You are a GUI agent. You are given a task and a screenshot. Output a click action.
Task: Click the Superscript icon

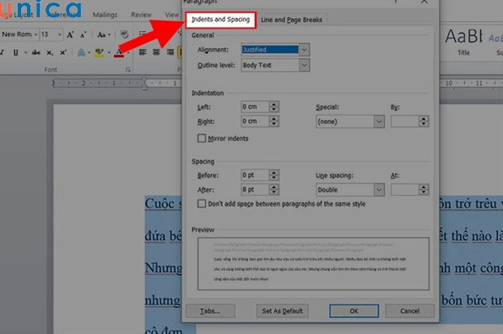coord(63,52)
